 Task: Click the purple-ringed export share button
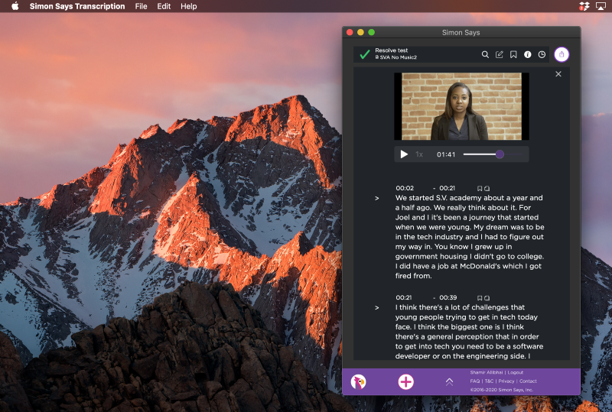[562, 54]
